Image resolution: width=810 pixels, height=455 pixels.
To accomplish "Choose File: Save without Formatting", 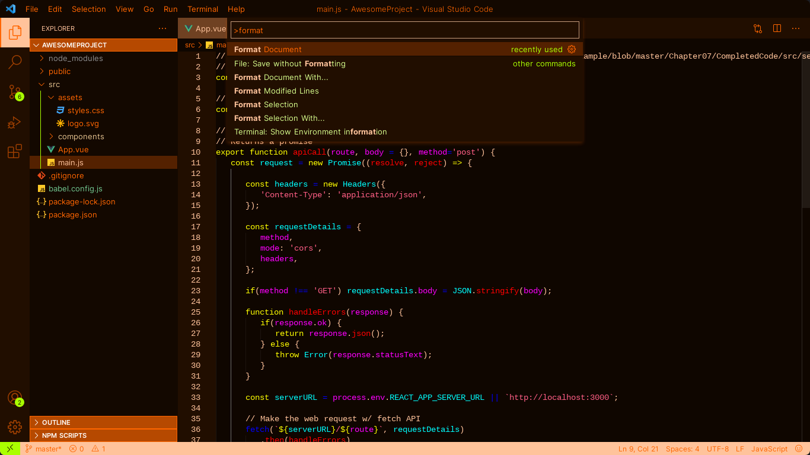I will click(x=405, y=63).
